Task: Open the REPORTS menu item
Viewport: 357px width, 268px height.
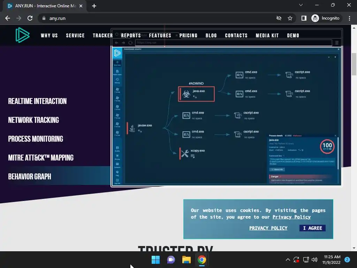Action: pyautogui.click(x=131, y=36)
